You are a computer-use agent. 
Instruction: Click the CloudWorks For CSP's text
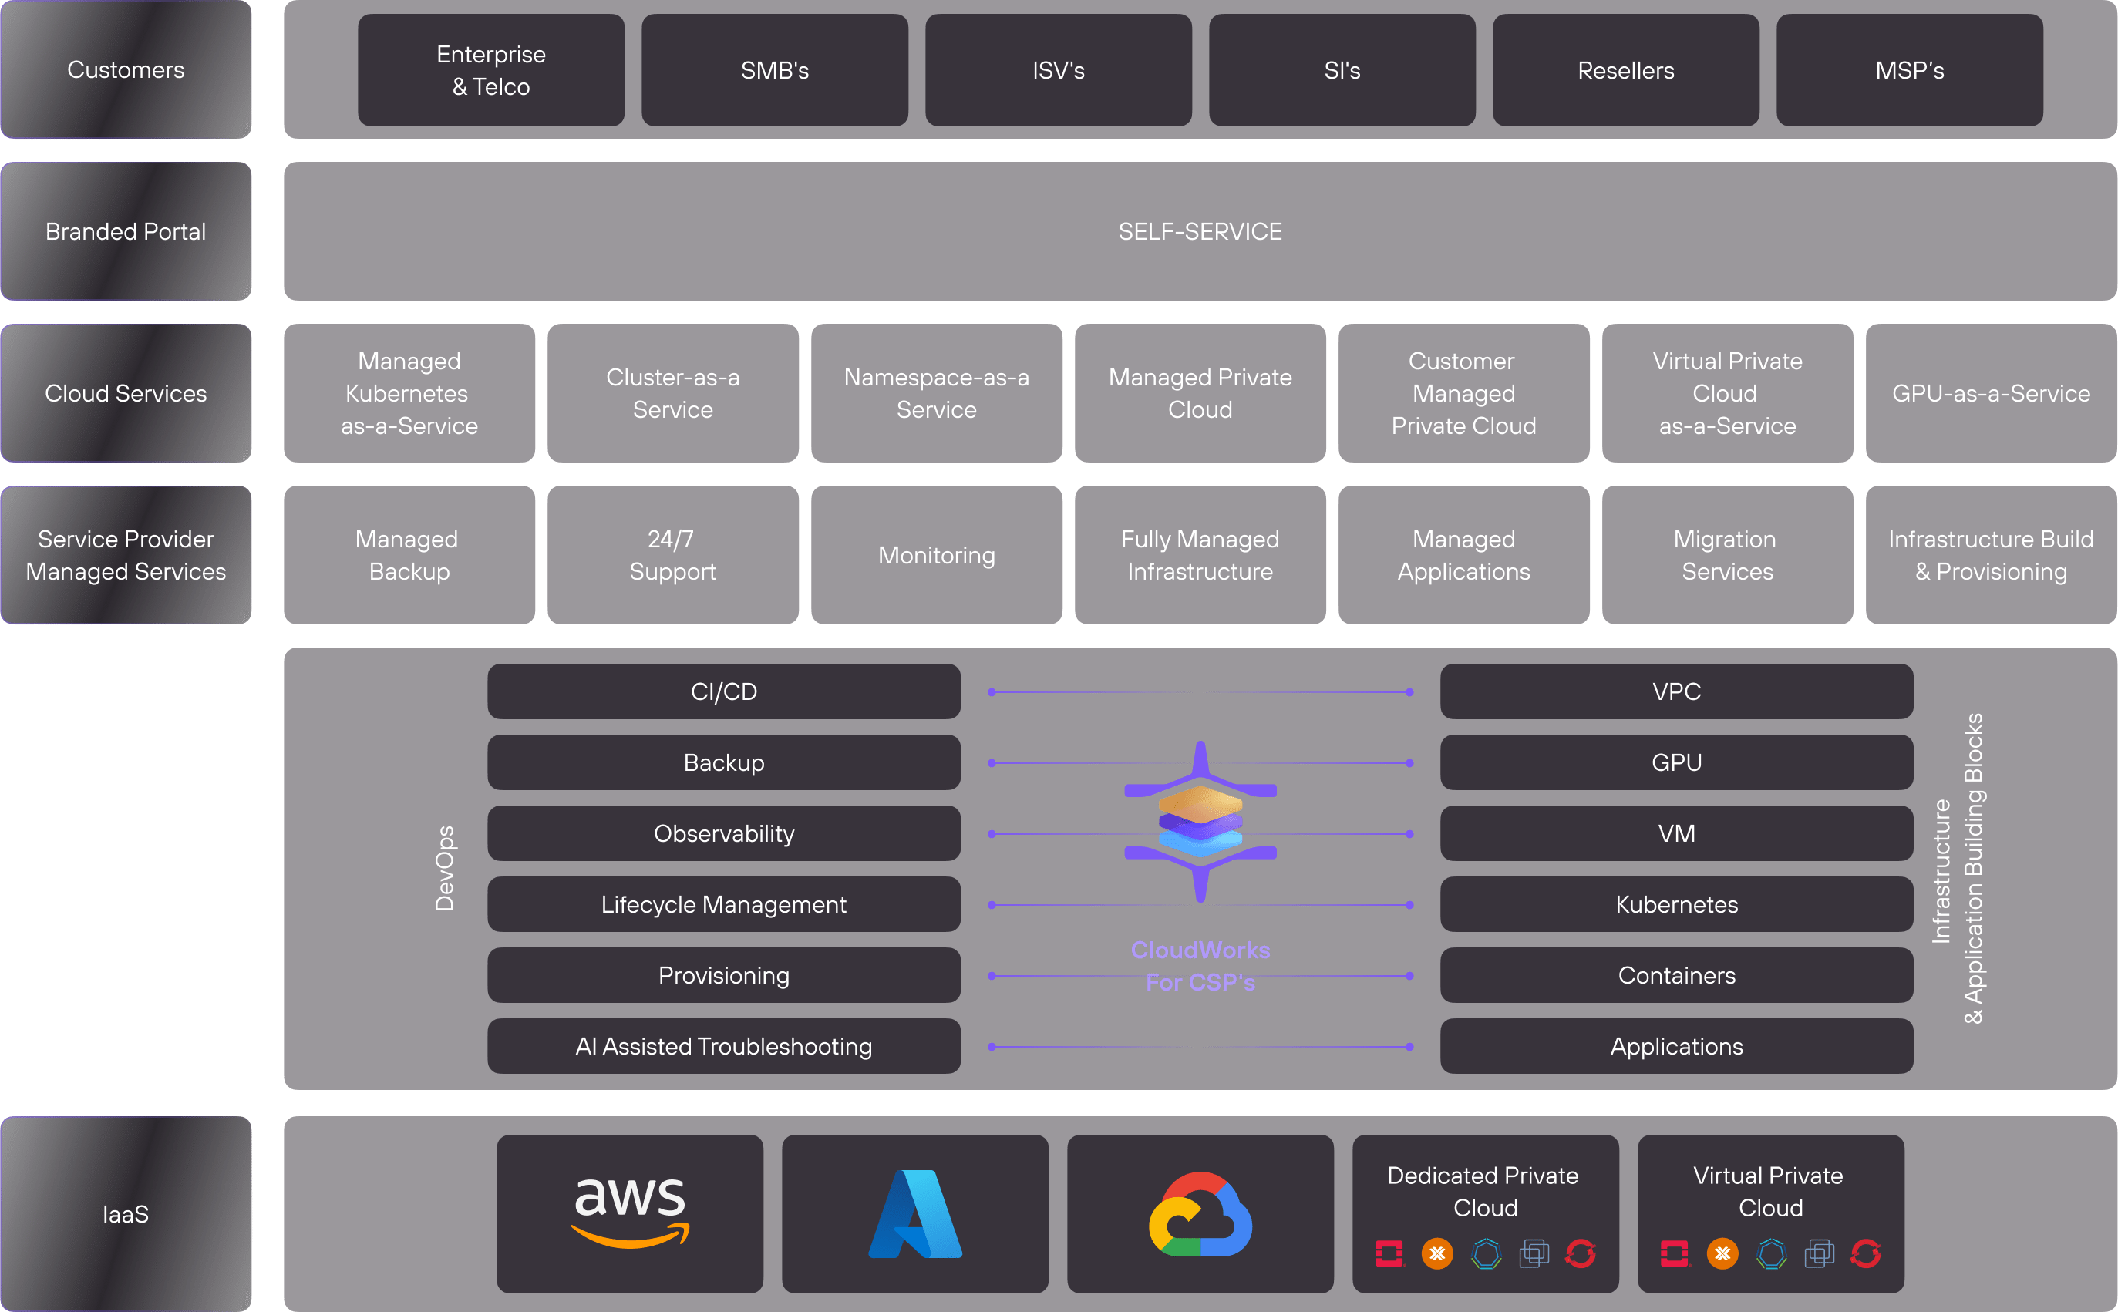pyautogui.click(x=1200, y=966)
